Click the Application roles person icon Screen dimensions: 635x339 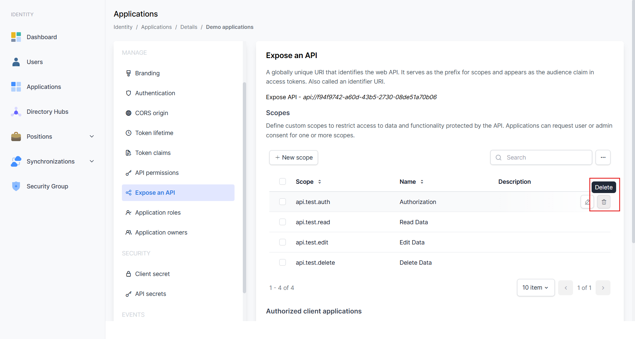point(129,213)
